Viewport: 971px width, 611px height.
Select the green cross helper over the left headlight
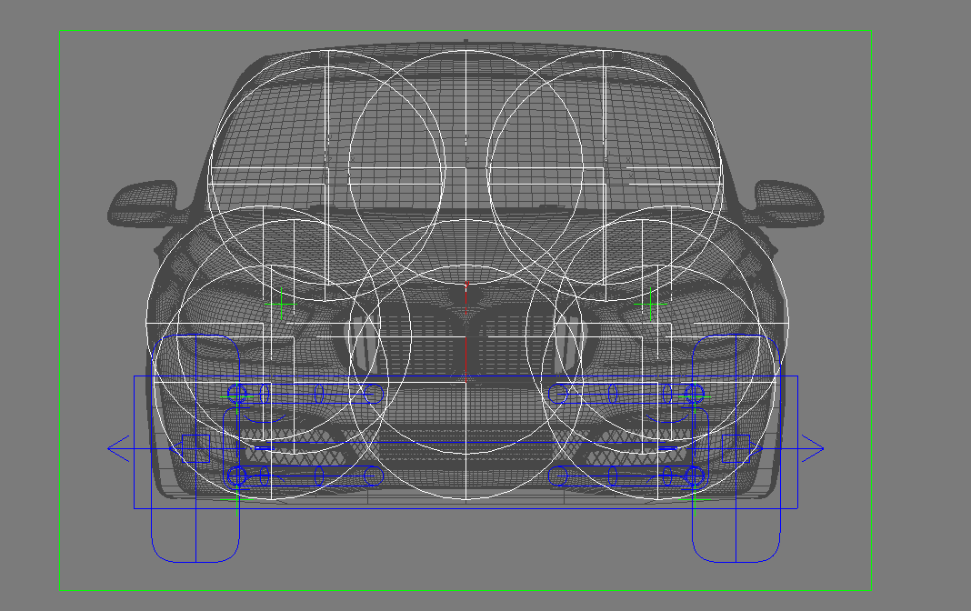tap(281, 304)
